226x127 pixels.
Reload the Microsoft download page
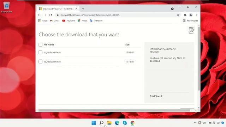(50, 15)
